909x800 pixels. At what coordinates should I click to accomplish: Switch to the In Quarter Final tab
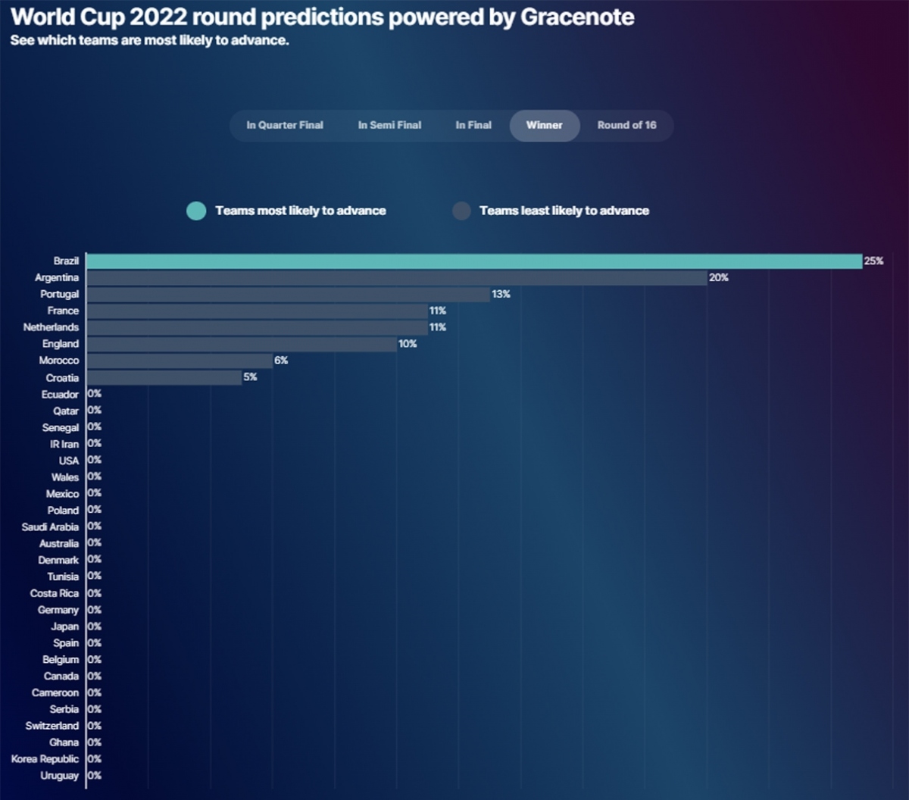pos(285,125)
